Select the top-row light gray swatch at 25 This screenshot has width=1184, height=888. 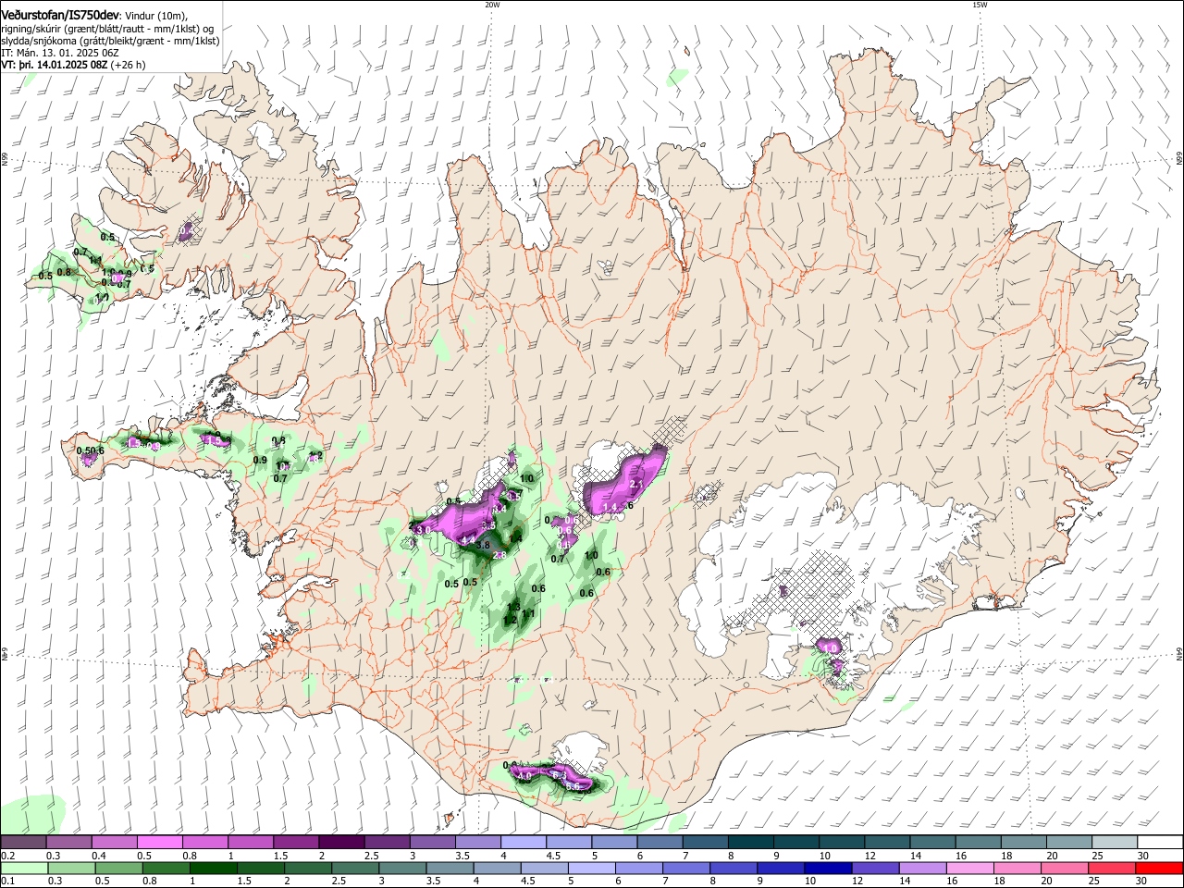pos(1115,843)
